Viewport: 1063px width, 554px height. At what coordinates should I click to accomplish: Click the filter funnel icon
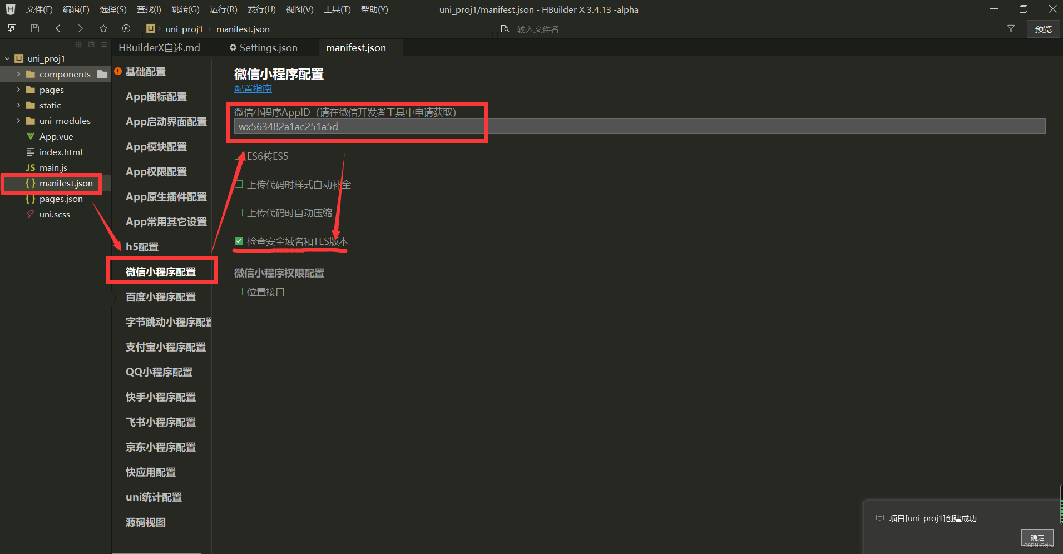(x=1011, y=28)
